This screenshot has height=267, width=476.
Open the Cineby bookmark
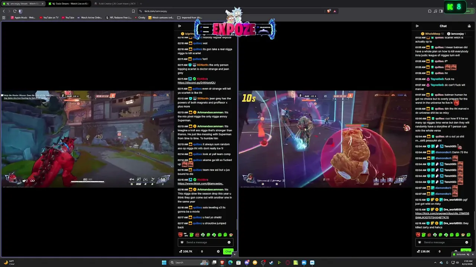coord(140,17)
